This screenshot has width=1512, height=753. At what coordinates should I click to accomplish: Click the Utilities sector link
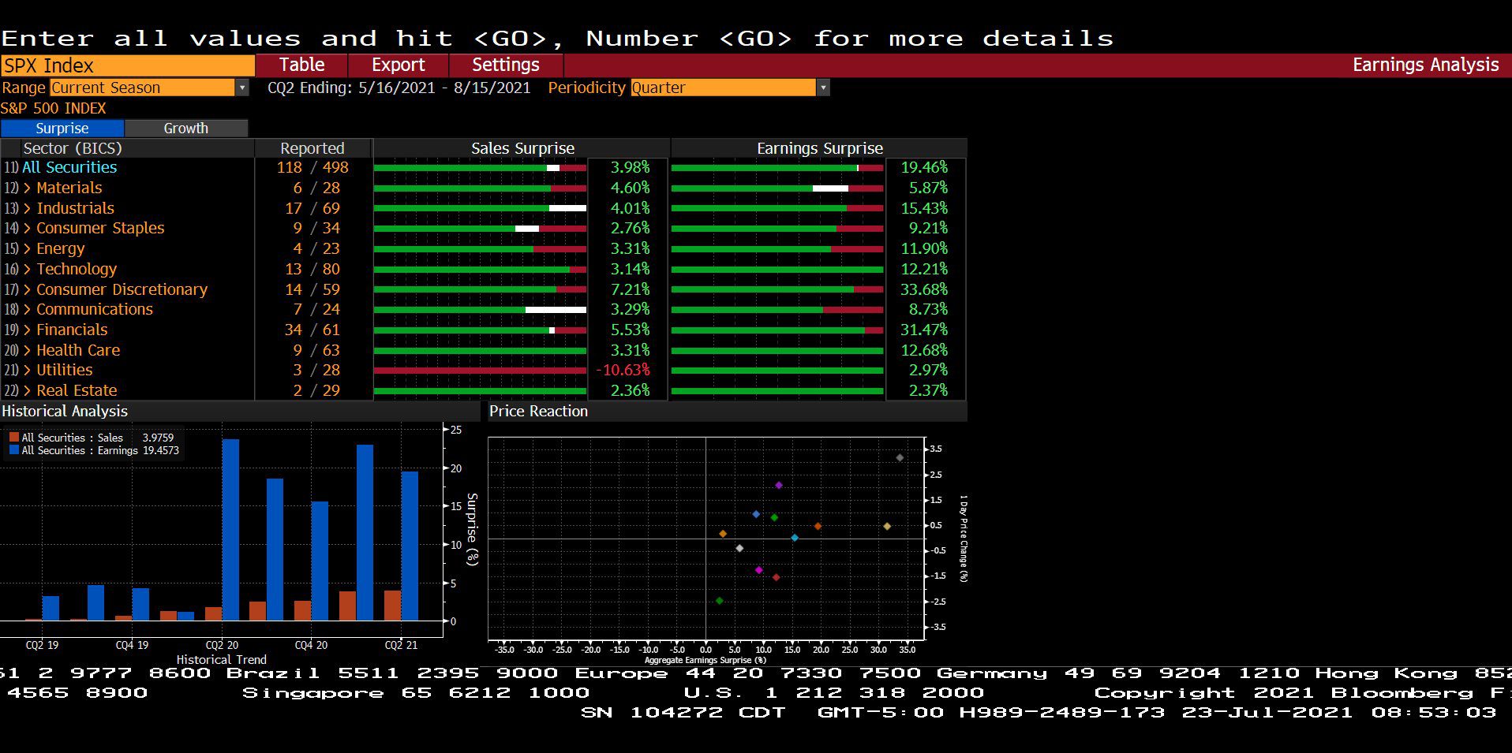tap(65, 370)
